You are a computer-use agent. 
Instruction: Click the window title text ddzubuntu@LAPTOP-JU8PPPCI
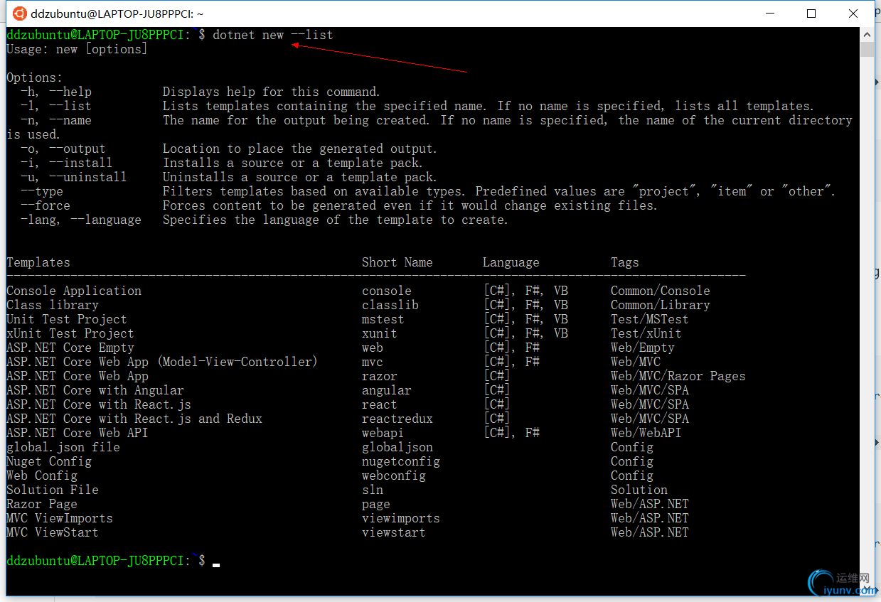pyautogui.click(x=117, y=14)
